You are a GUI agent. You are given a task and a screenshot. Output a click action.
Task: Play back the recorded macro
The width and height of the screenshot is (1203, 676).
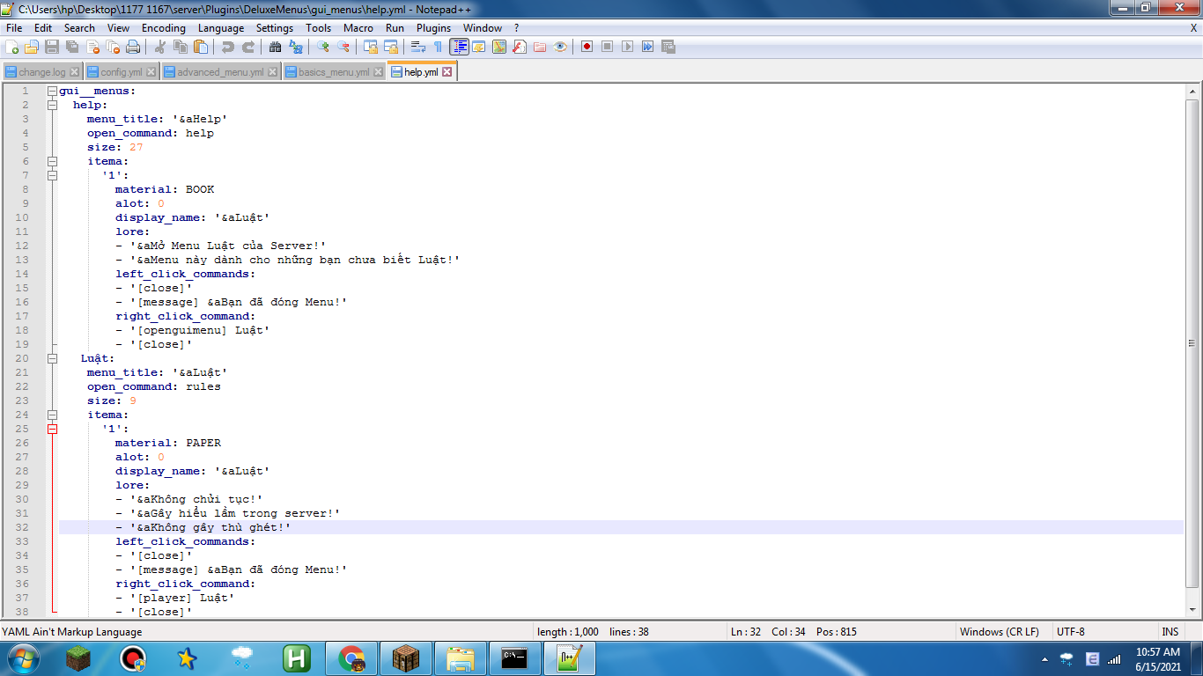(627, 47)
